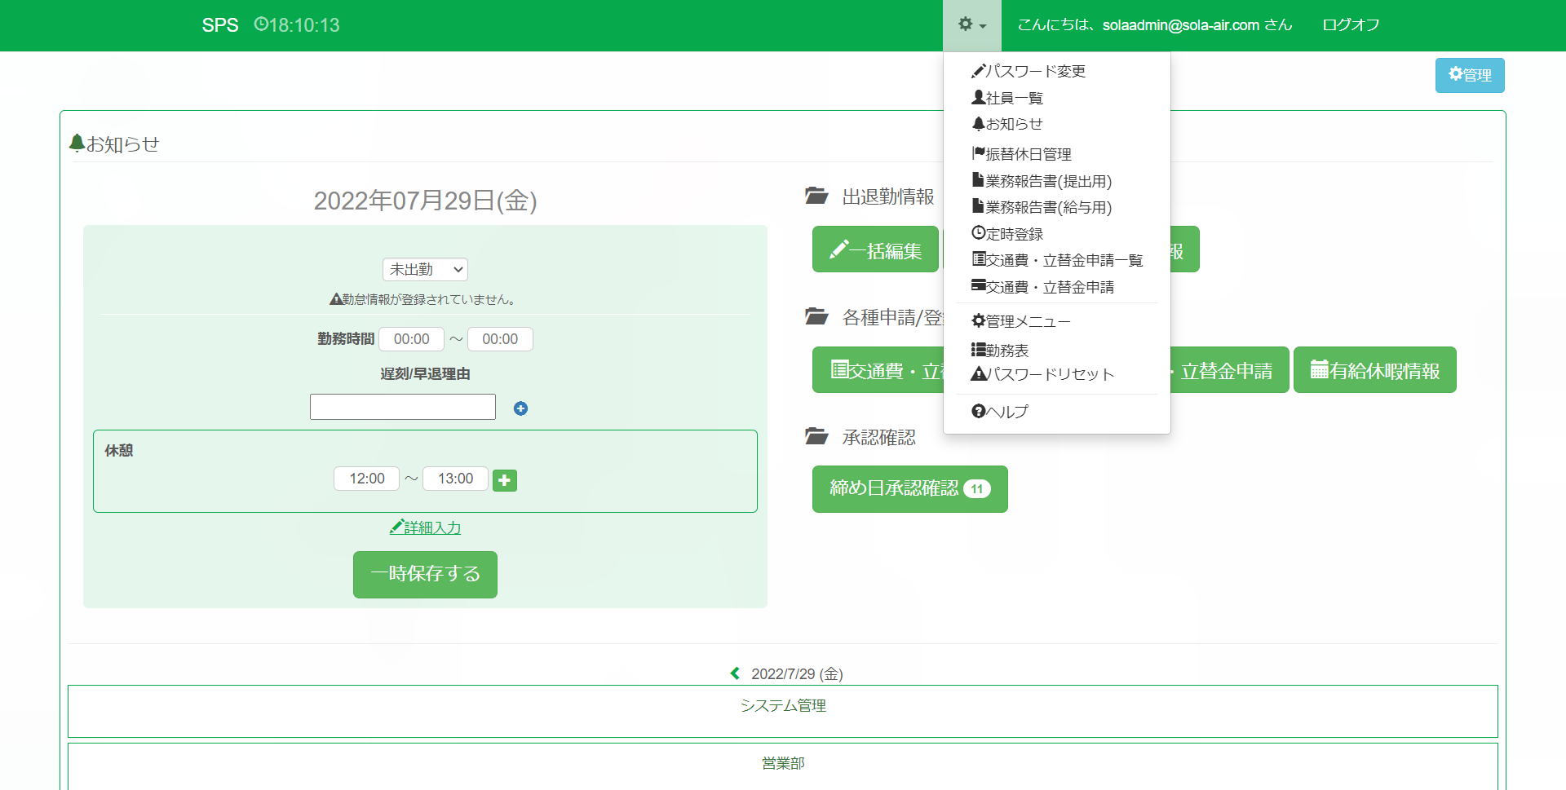Click the blue 管理 button
Image resolution: width=1566 pixels, height=790 pixels.
click(x=1469, y=75)
